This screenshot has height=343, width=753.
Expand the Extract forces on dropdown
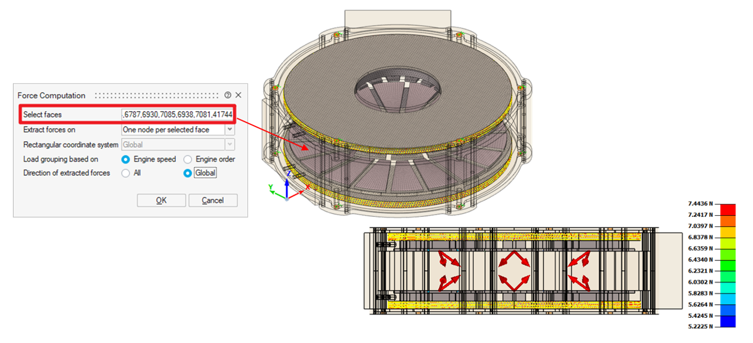(230, 130)
